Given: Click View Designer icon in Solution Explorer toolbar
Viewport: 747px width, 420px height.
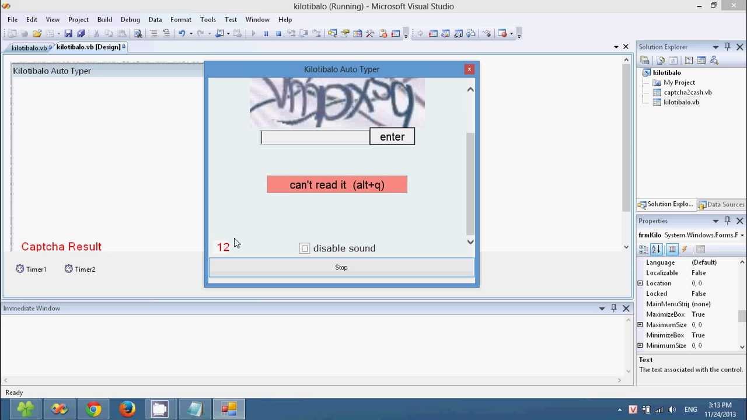Looking at the screenshot, I should 701,60.
